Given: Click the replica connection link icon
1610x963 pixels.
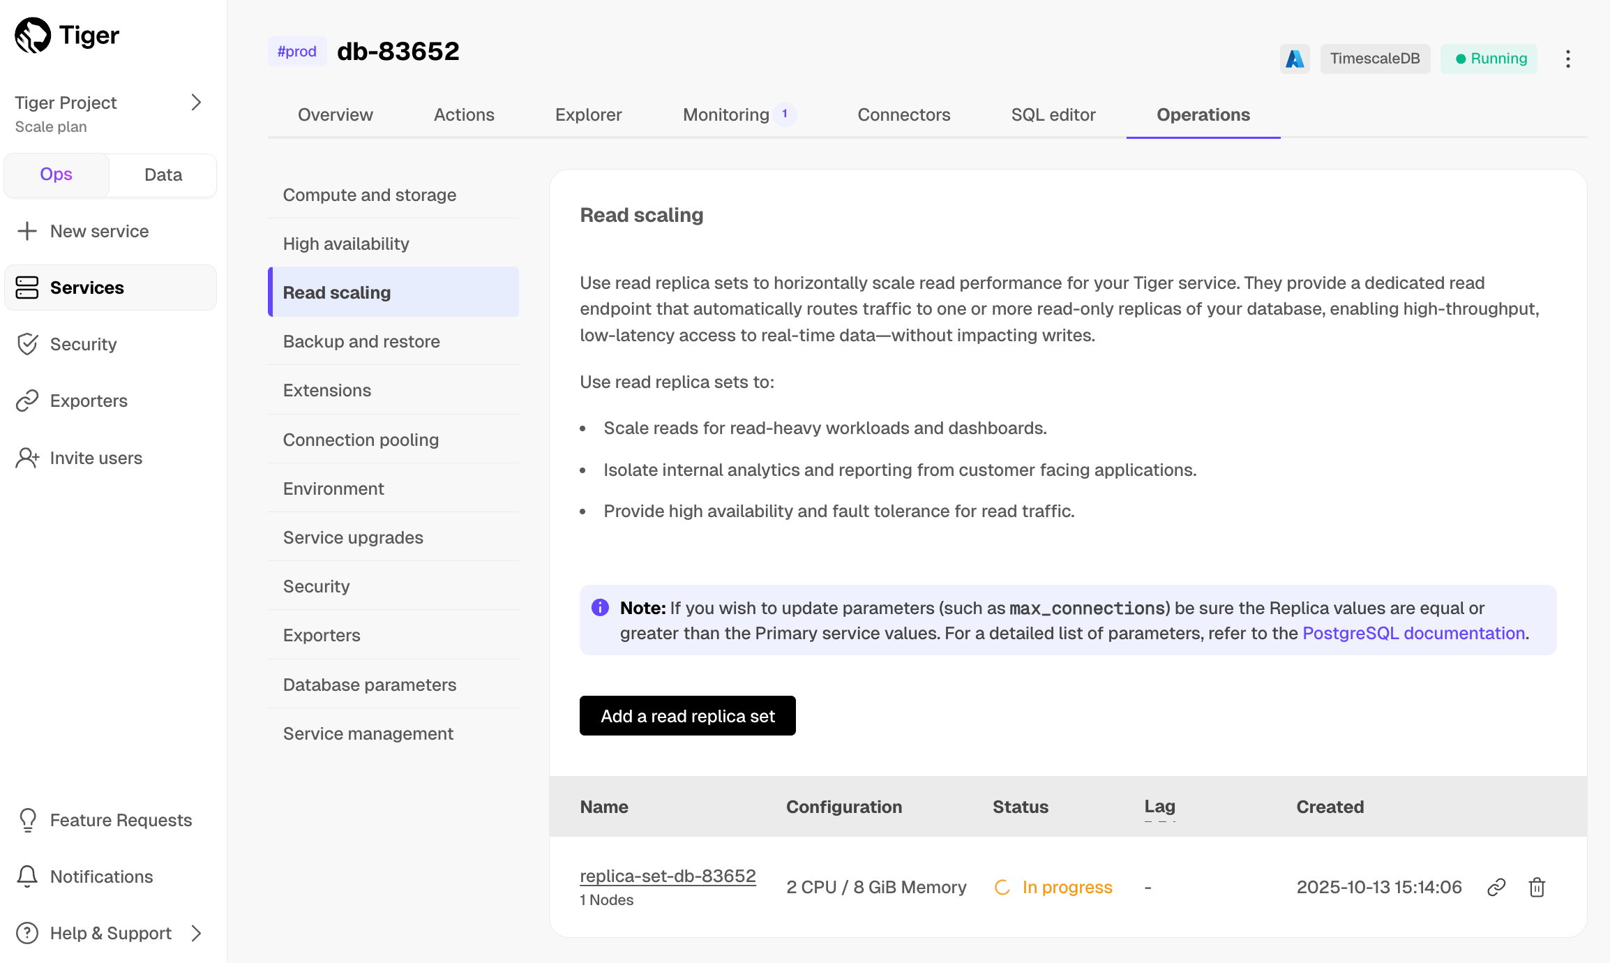Looking at the screenshot, I should (x=1496, y=887).
